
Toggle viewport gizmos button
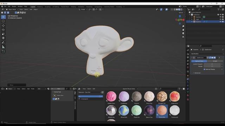tap(161, 9)
